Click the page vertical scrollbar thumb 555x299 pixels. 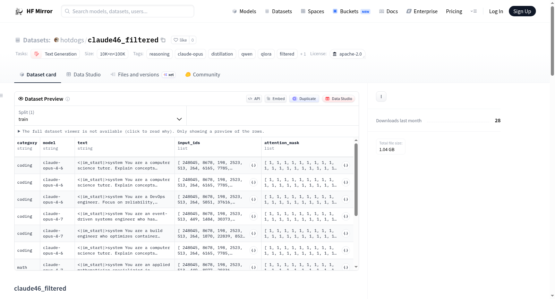[x=552, y=41]
